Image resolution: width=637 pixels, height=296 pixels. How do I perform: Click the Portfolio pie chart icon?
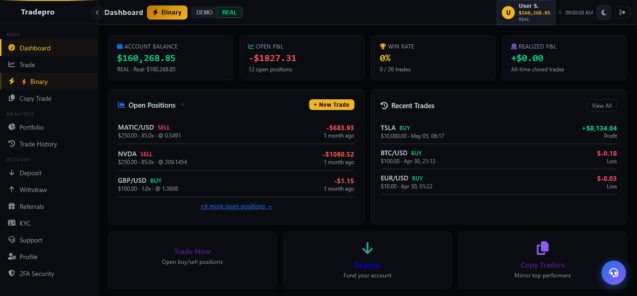(12, 127)
